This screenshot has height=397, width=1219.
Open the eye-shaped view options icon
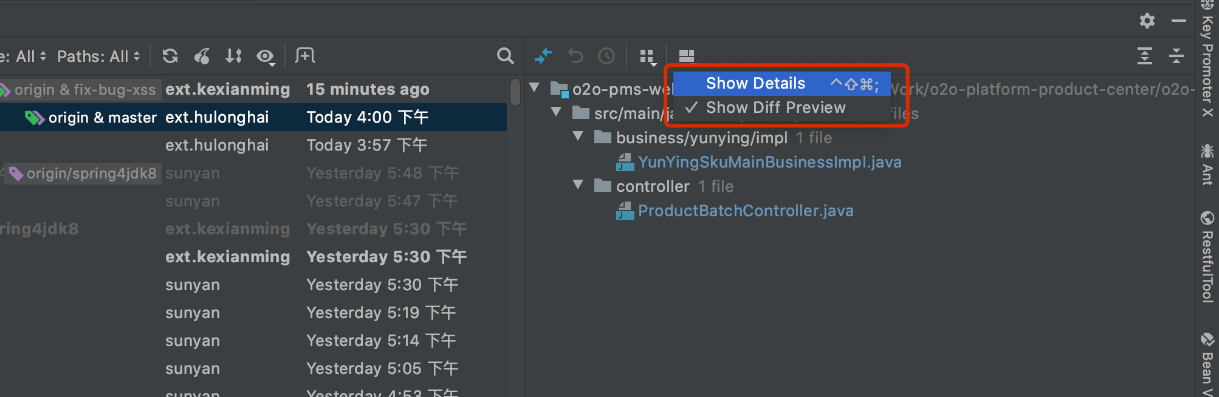tap(266, 57)
